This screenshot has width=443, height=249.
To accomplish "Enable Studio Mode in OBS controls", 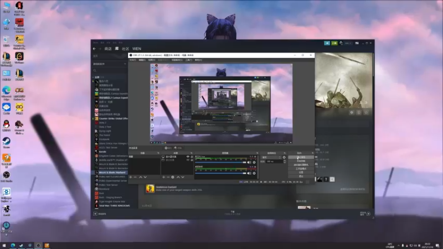I will (x=301, y=169).
